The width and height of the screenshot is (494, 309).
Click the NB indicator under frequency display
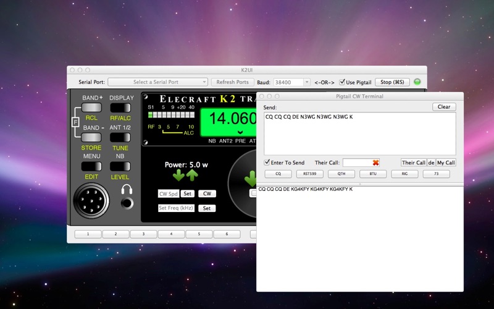pyautogui.click(x=212, y=141)
